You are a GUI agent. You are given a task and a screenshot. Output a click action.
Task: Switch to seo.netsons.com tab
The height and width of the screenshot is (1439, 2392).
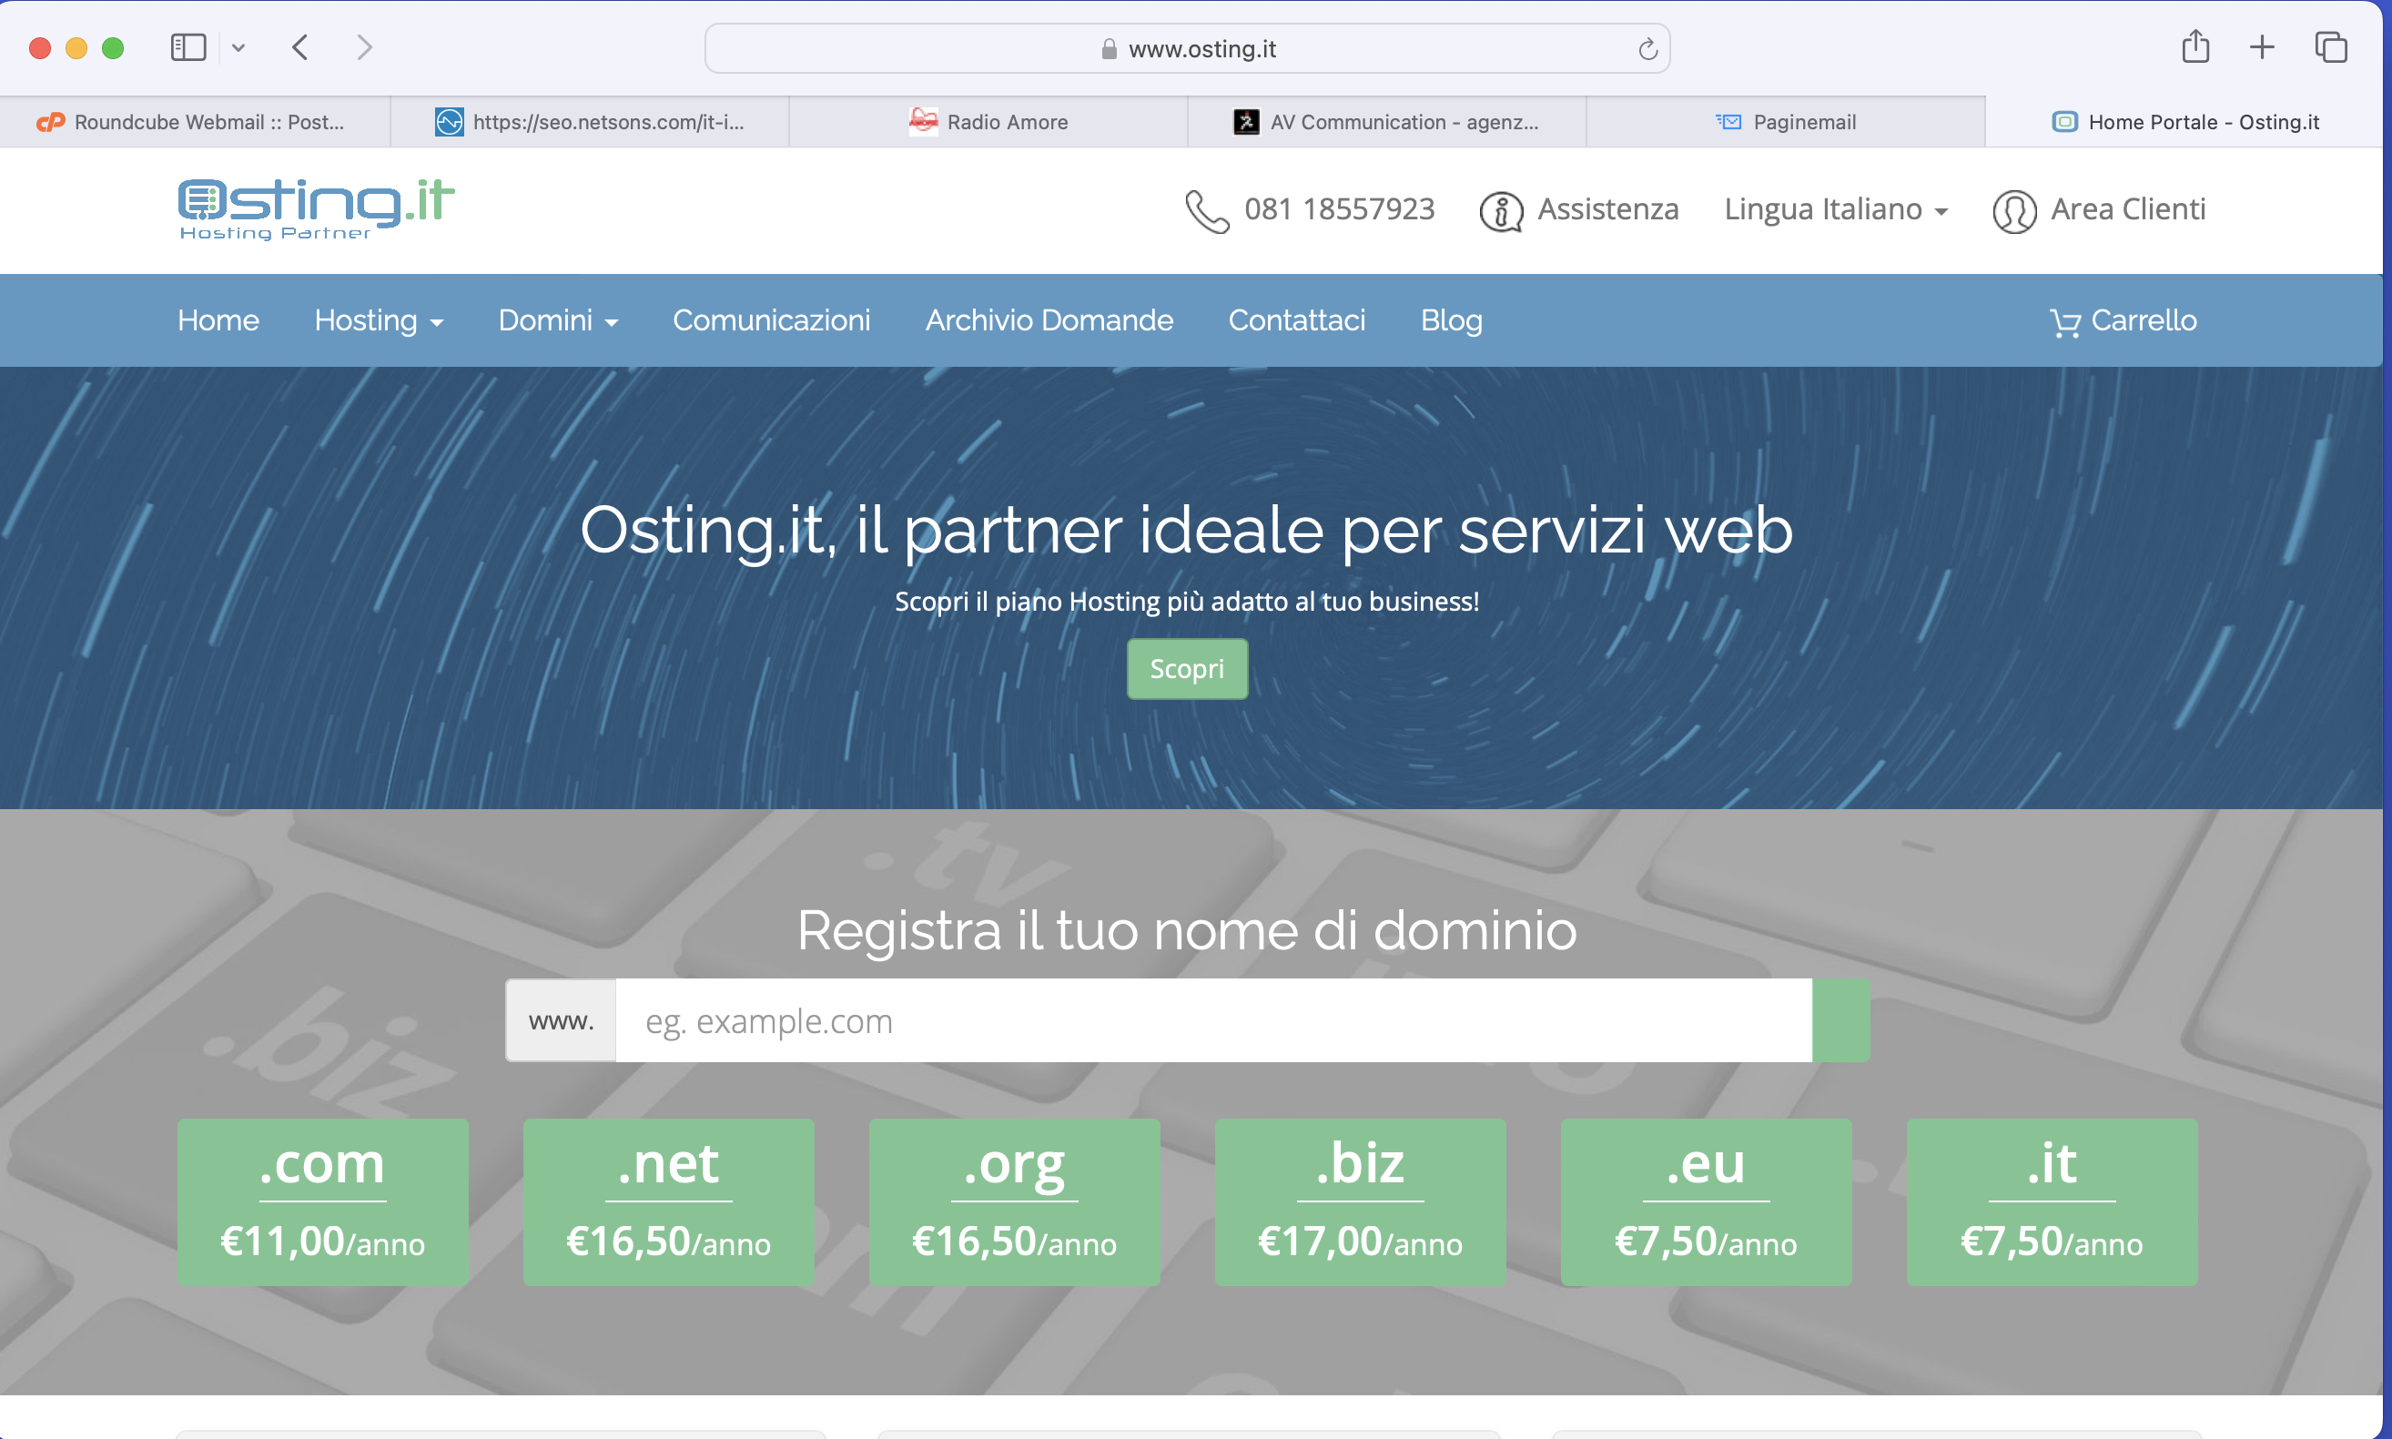590,122
